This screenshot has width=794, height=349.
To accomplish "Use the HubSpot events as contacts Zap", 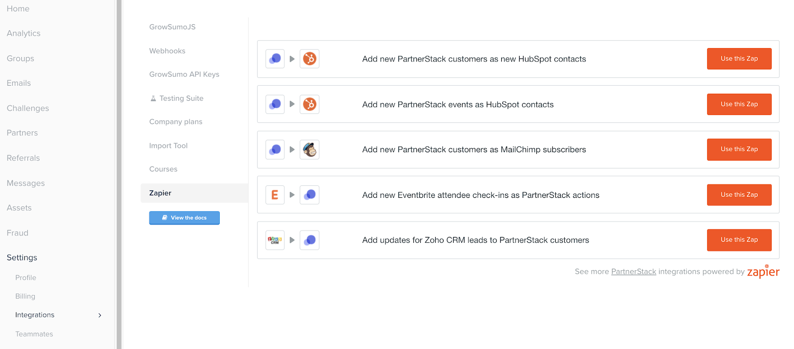I will (739, 104).
